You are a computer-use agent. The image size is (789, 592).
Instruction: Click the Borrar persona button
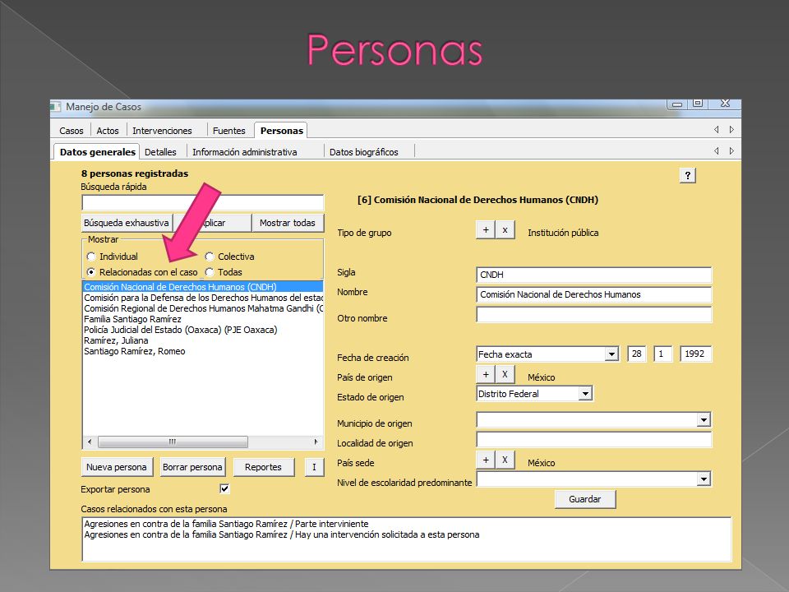point(192,467)
